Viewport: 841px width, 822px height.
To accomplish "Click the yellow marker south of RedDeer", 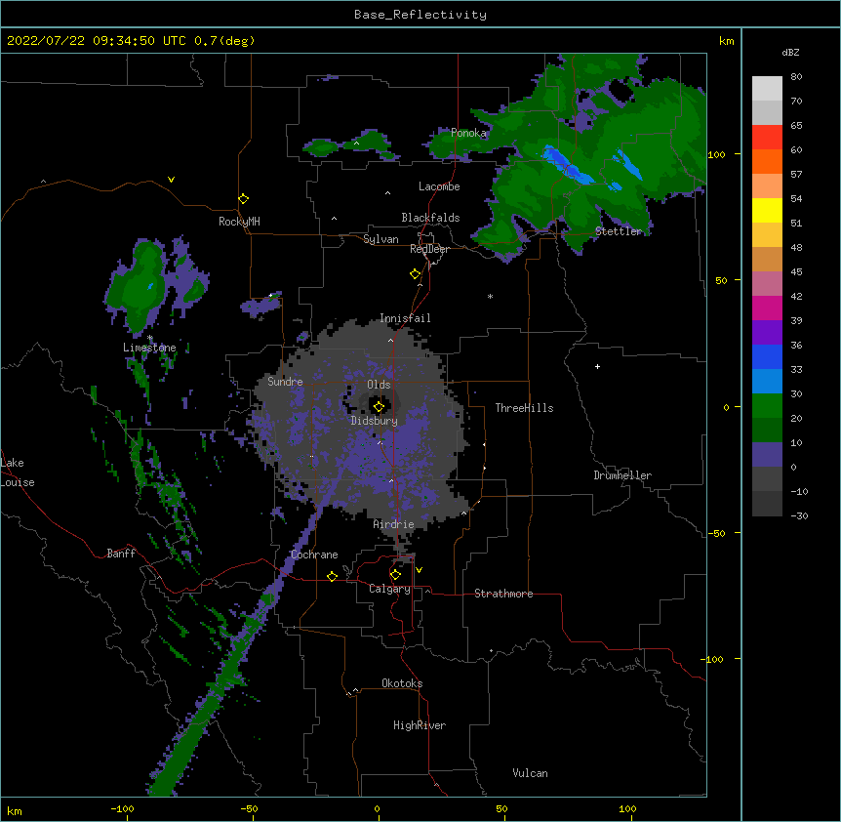I will [415, 274].
